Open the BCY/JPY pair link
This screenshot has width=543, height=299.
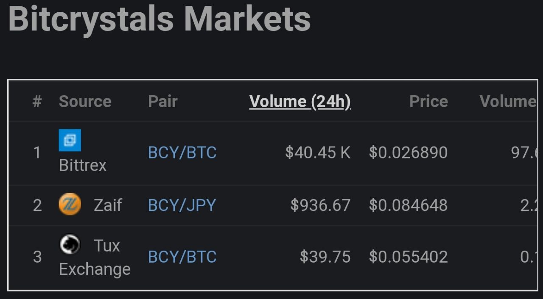[x=182, y=205]
